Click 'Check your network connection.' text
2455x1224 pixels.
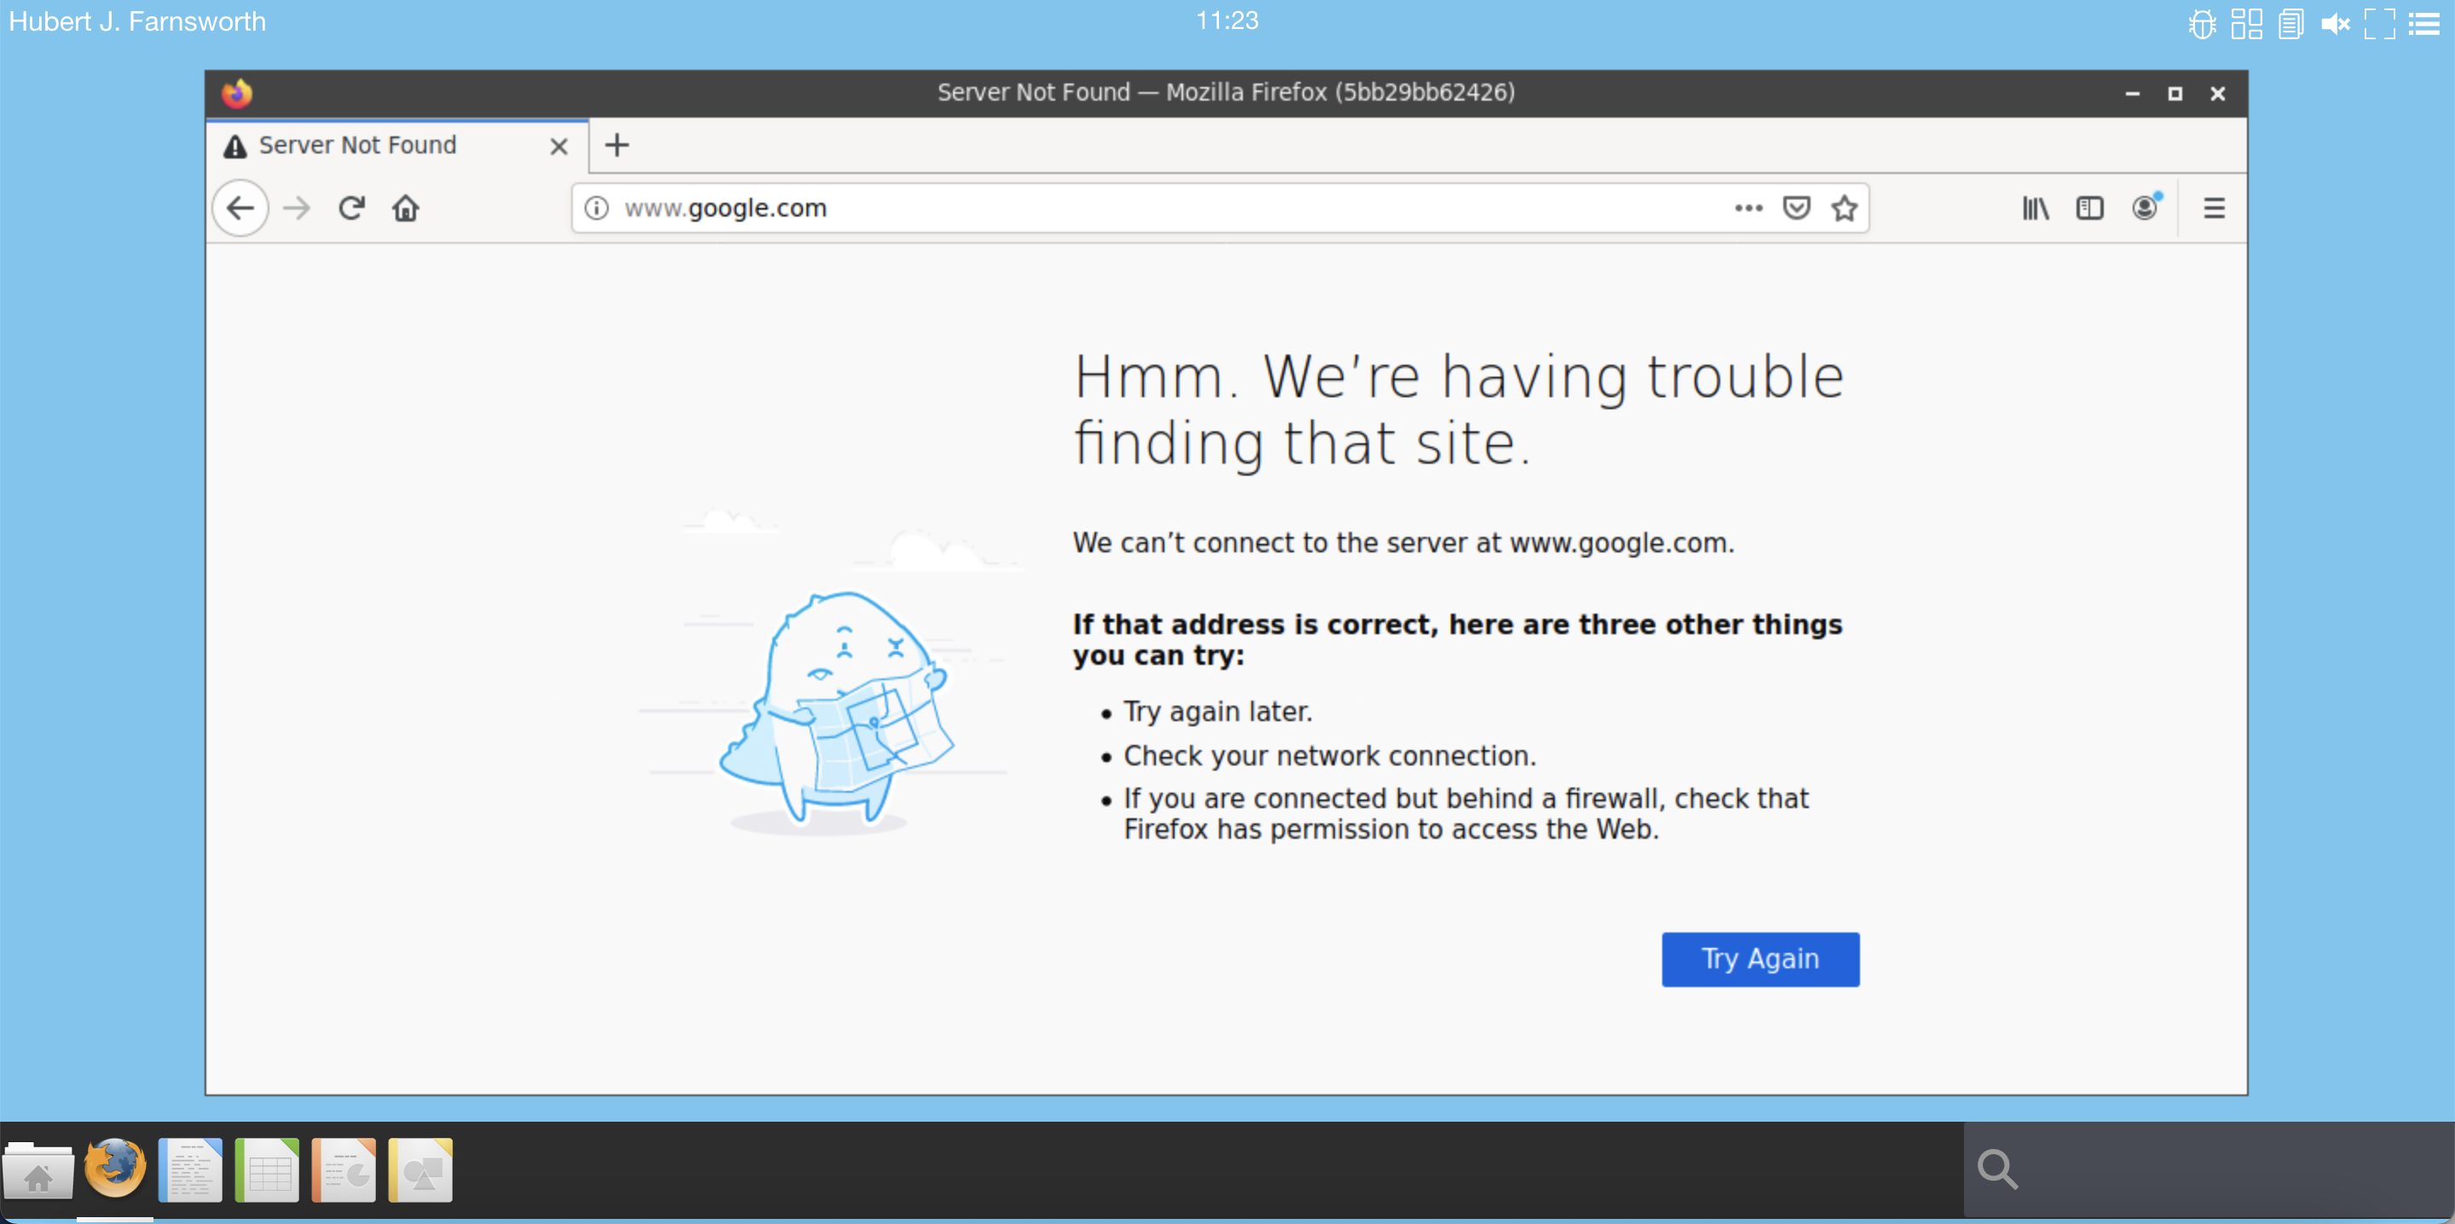click(1330, 755)
